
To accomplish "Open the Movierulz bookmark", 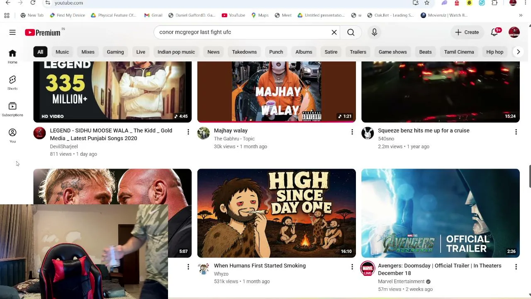I will (x=444, y=15).
